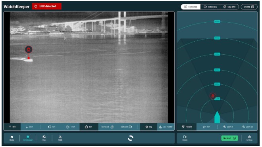
Task: Select the Stern camera direction
Action: (x=29, y=127)
